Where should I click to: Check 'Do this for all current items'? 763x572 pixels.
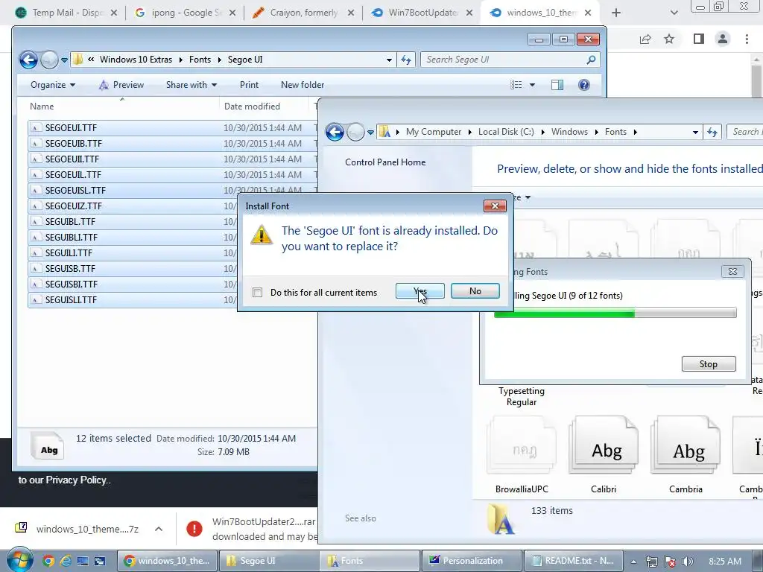257,292
